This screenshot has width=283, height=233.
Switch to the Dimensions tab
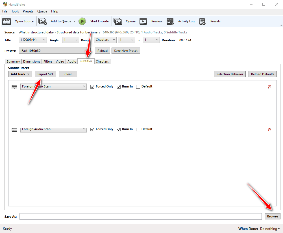click(x=32, y=61)
